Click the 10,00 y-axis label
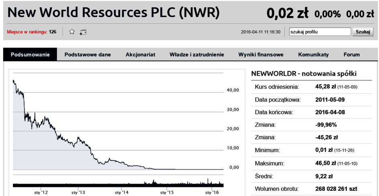The height and width of the screenshot is (196, 379). click(x=233, y=148)
